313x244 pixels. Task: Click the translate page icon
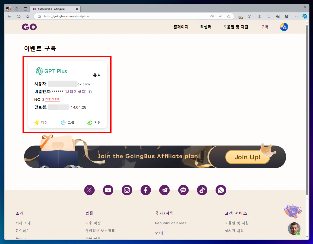pos(212,17)
